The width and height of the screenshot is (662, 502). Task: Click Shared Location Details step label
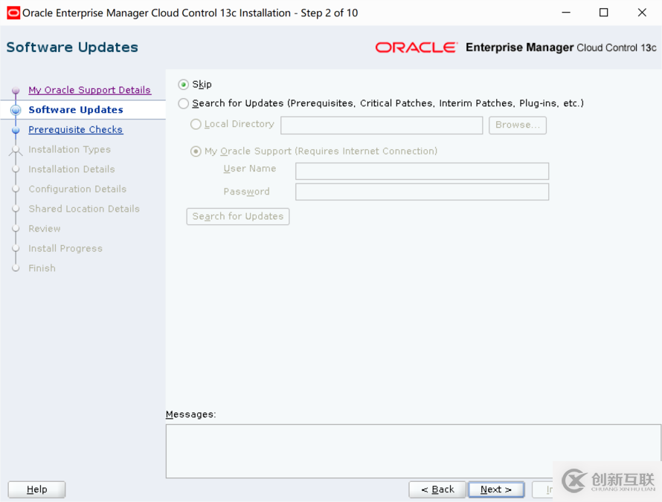tap(84, 209)
